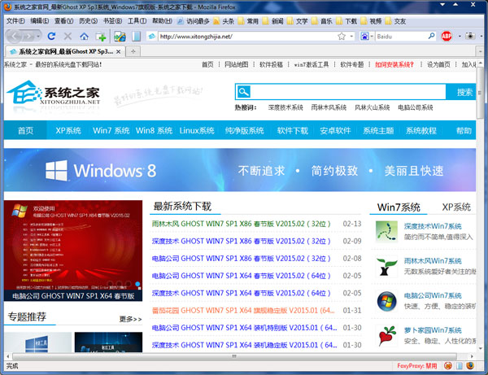This screenshot has width=488, height=375.
Task: Click the horizontal scrollbar thumb
Action: pos(234,356)
